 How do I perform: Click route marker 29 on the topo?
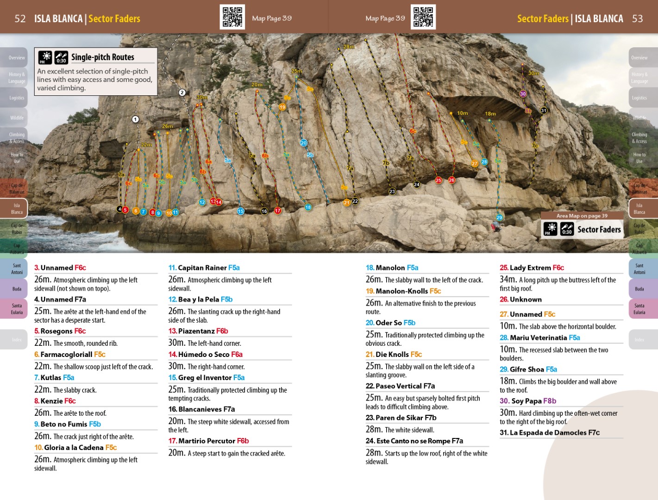[x=499, y=218]
